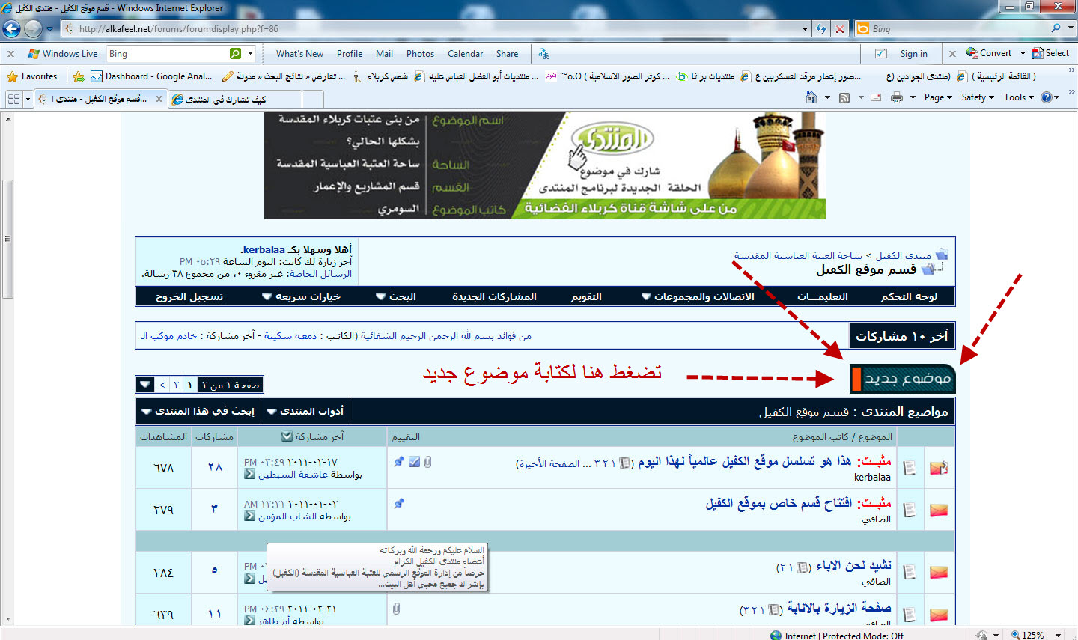This screenshot has width=1078, height=640.
Task: Go to last post by عاشقة السبطين arrow icon
Action: tap(250, 475)
